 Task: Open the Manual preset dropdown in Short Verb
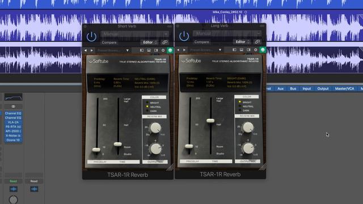pyautogui.click(x=135, y=34)
